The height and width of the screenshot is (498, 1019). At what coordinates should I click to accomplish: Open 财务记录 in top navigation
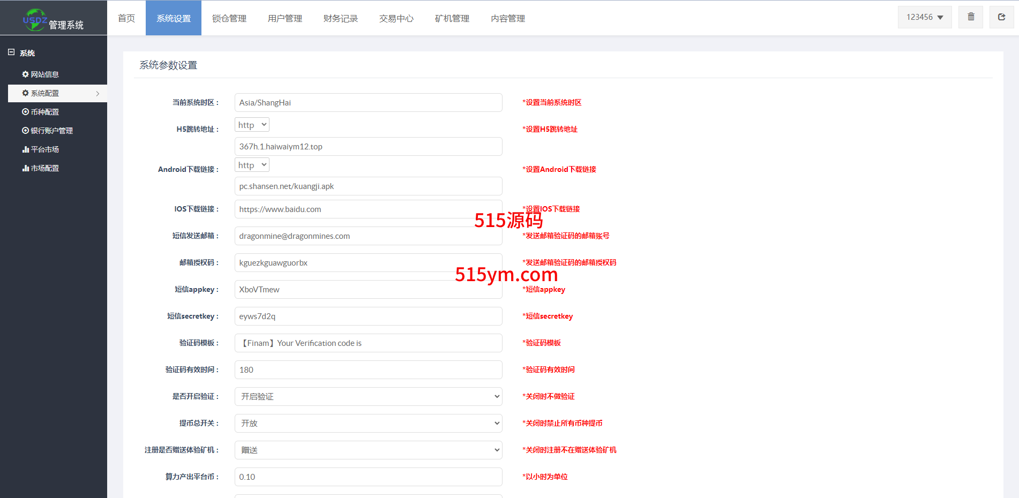pos(341,18)
